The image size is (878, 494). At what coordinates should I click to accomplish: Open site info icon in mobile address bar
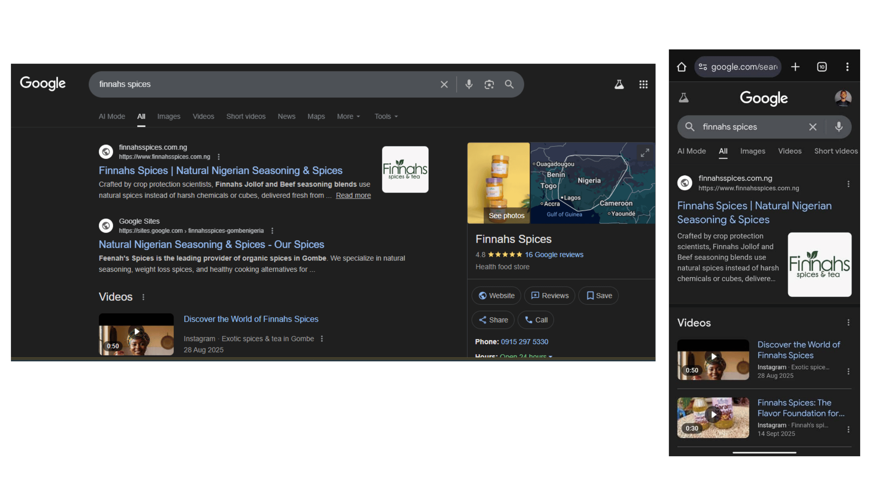pyautogui.click(x=703, y=67)
